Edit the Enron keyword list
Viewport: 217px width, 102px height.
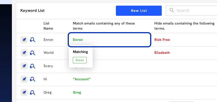click(x=24, y=40)
